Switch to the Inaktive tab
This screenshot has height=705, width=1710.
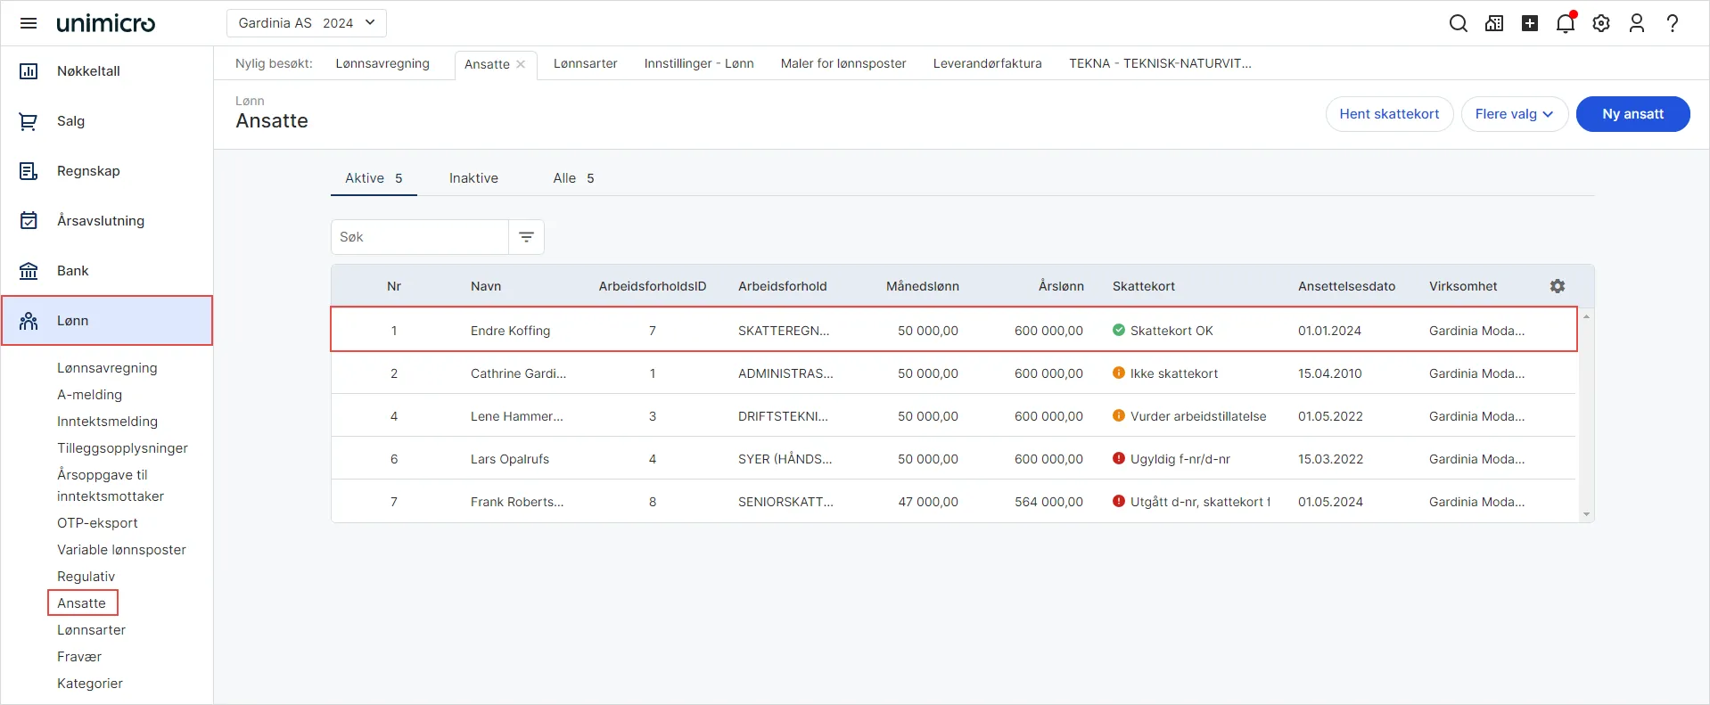(473, 178)
